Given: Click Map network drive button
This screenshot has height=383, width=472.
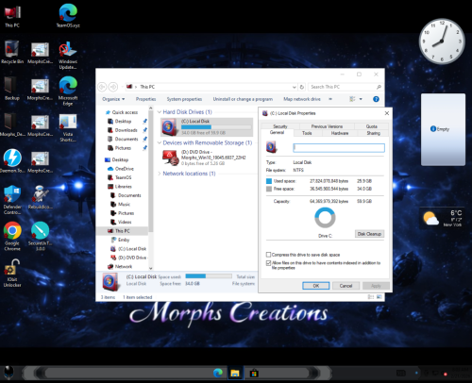Looking at the screenshot, I should coord(302,99).
